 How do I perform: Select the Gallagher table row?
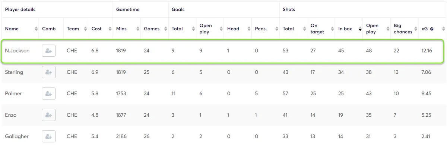pos(223,136)
